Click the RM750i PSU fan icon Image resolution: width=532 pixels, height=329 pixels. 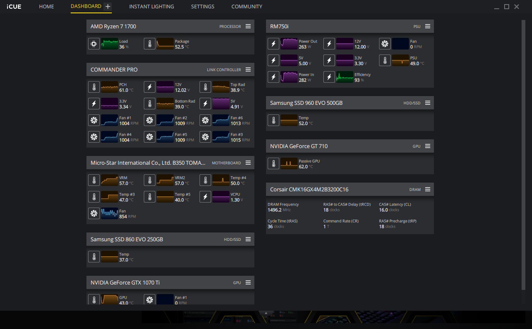pyautogui.click(x=385, y=44)
